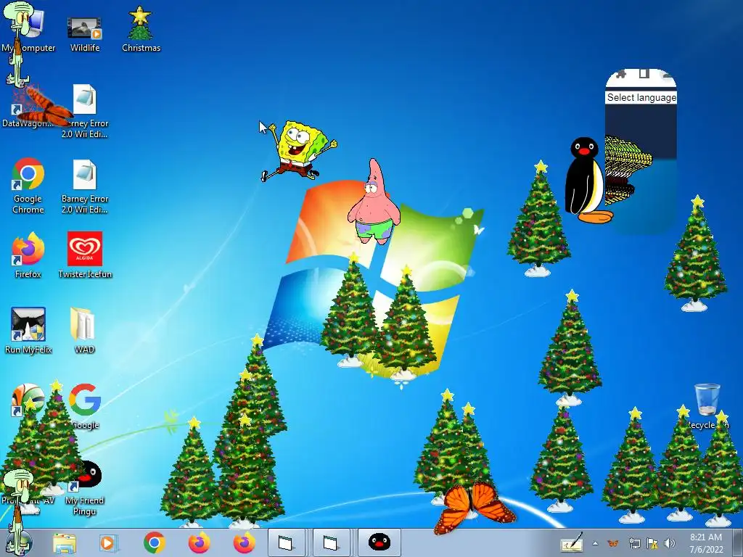Image resolution: width=743 pixels, height=557 pixels.
Task: Click the large Pingu penguin character
Action: coord(588,180)
